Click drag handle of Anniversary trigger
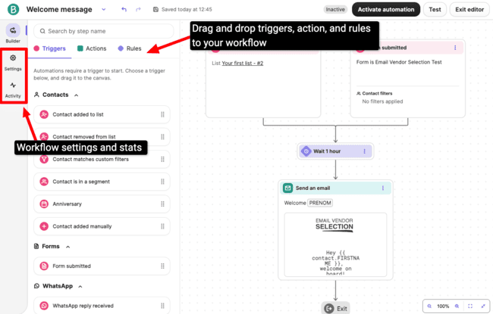 (x=162, y=204)
